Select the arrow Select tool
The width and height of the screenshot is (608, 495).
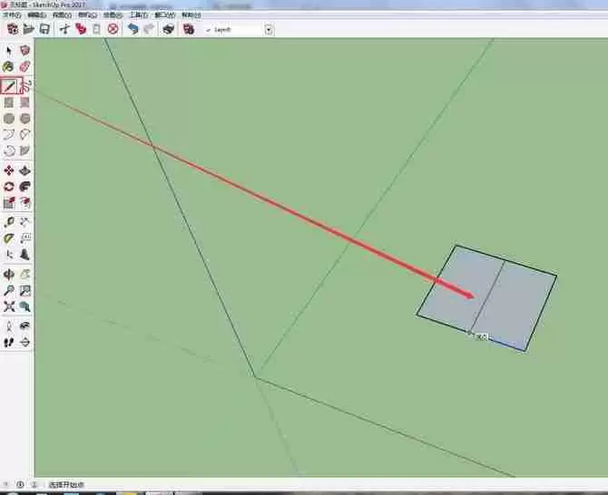click(x=9, y=51)
